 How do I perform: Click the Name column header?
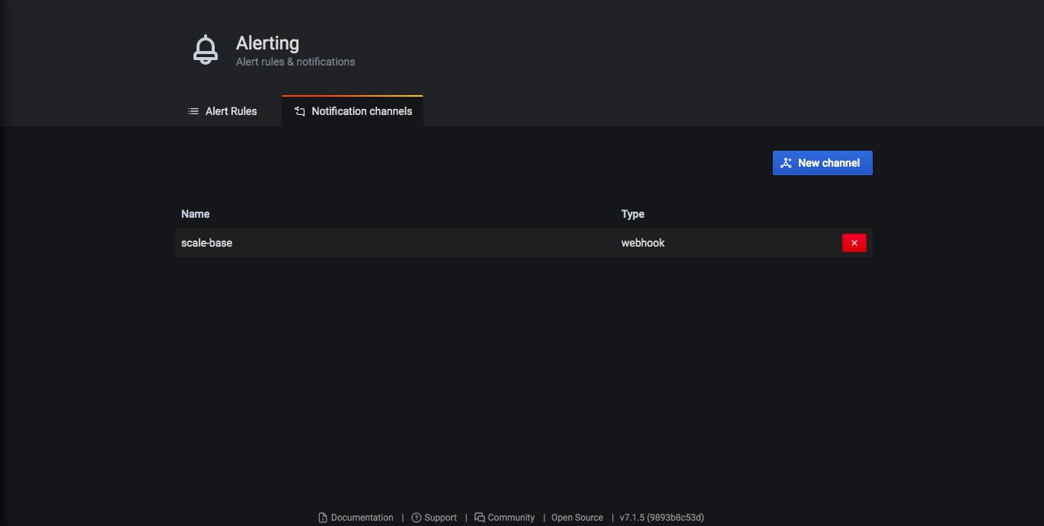[x=195, y=214]
